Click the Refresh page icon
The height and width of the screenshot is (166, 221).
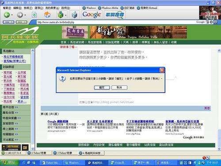(x=34, y=15)
